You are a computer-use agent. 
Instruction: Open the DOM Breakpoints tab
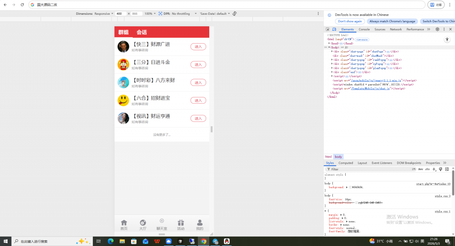(409, 163)
